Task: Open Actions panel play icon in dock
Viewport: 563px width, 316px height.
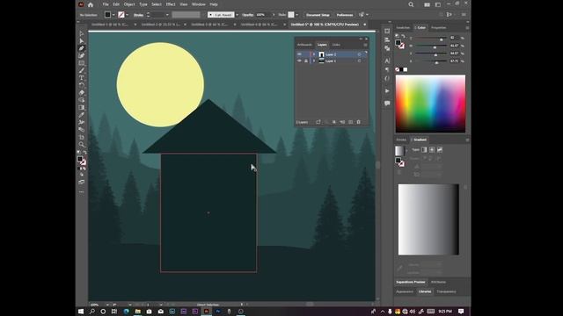Action: point(387,91)
